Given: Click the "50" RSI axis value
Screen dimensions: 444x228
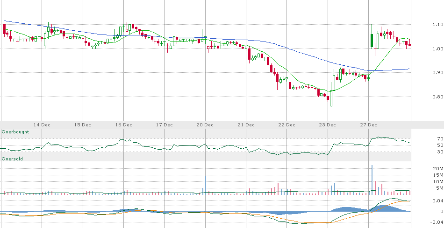Looking at the screenshot, I should pos(440,145).
